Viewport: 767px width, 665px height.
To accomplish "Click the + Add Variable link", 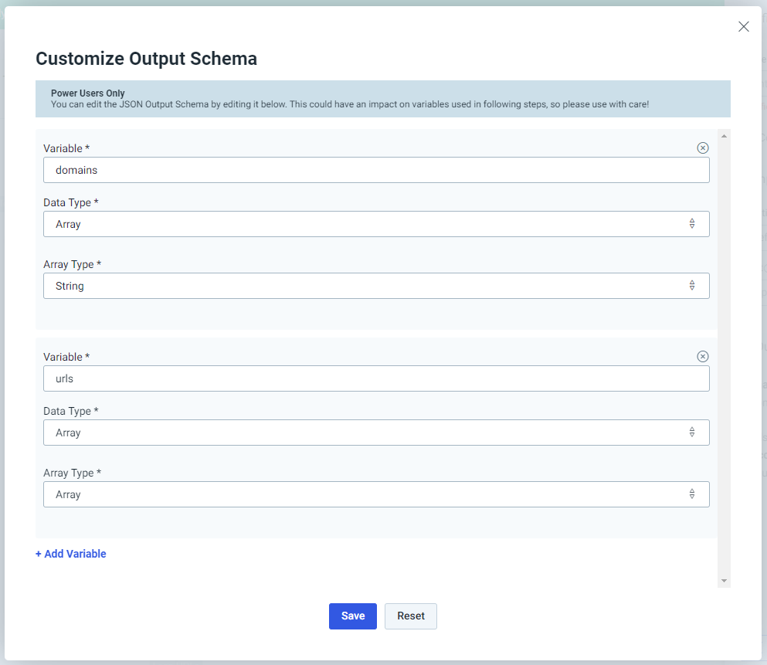I will [x=71, y=554].
